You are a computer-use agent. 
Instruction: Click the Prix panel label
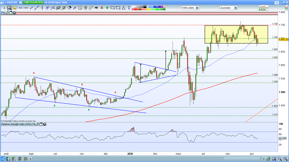(x=3, y=13)
